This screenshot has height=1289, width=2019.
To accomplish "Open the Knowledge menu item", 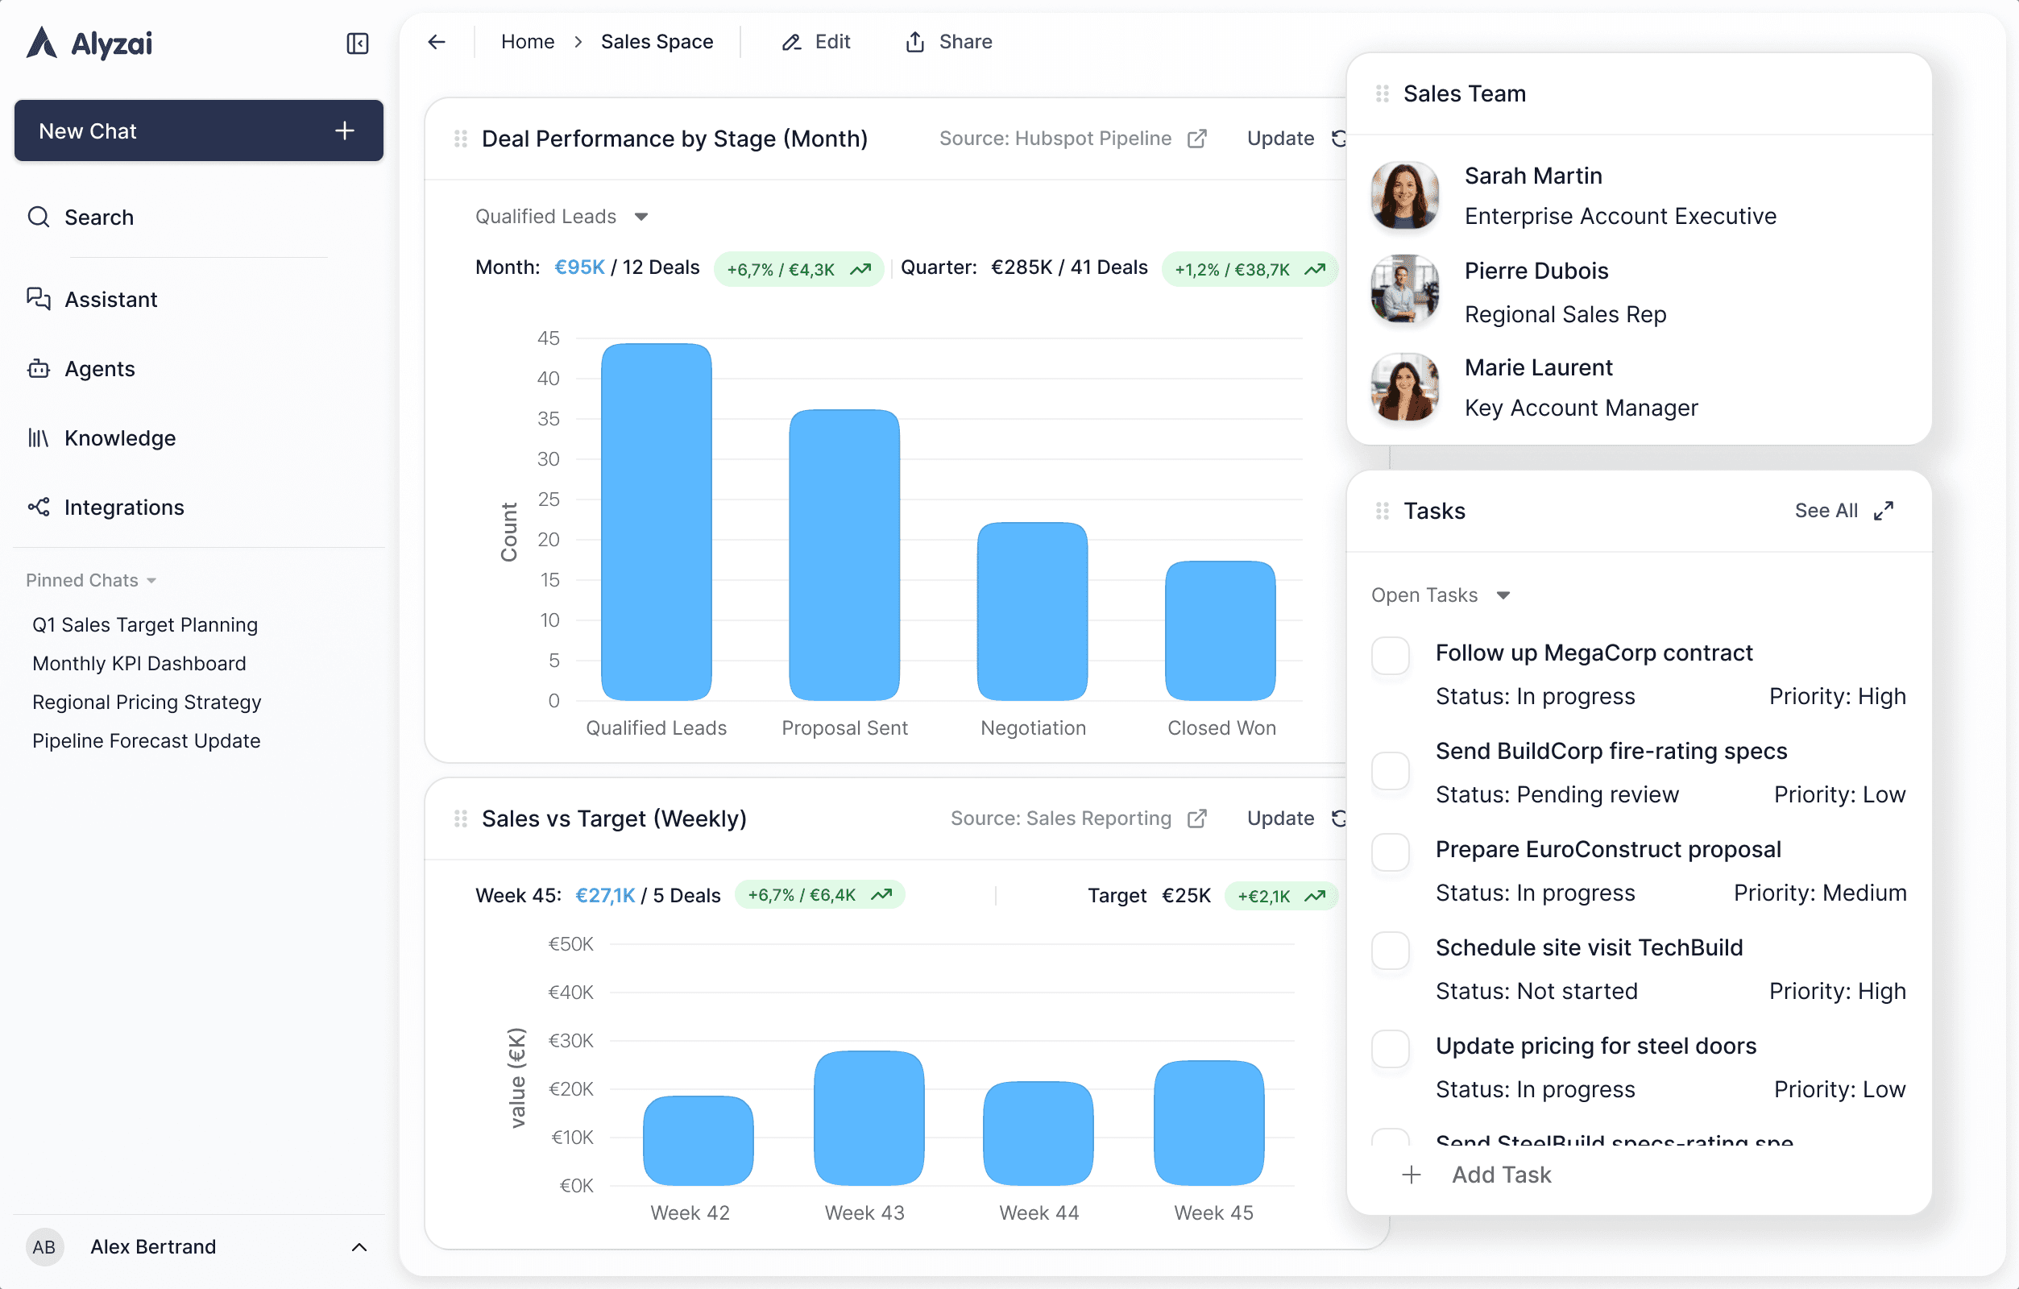I will coord(119,437).
